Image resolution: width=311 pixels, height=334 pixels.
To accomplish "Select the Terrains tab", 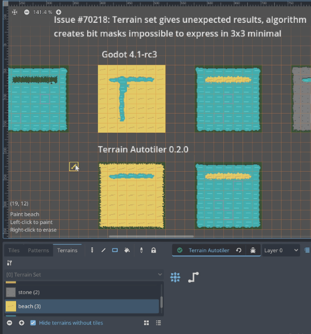I will tap(67, 251).
